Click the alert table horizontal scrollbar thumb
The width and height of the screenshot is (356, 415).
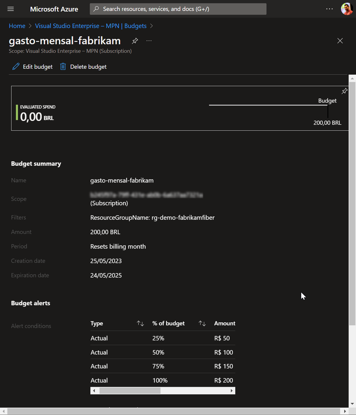[x=130, y=391]
